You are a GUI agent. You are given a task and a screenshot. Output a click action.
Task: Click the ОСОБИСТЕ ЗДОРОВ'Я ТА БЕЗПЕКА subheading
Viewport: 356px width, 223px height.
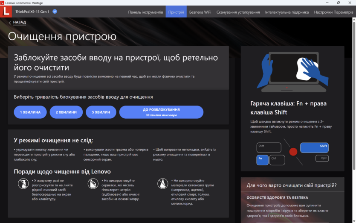pyautogui.click(x=277, y=198)
